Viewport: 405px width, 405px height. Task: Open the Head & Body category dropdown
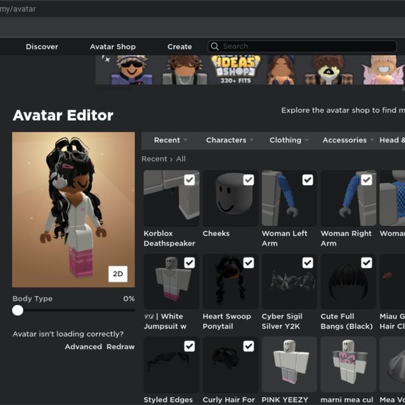392,140
